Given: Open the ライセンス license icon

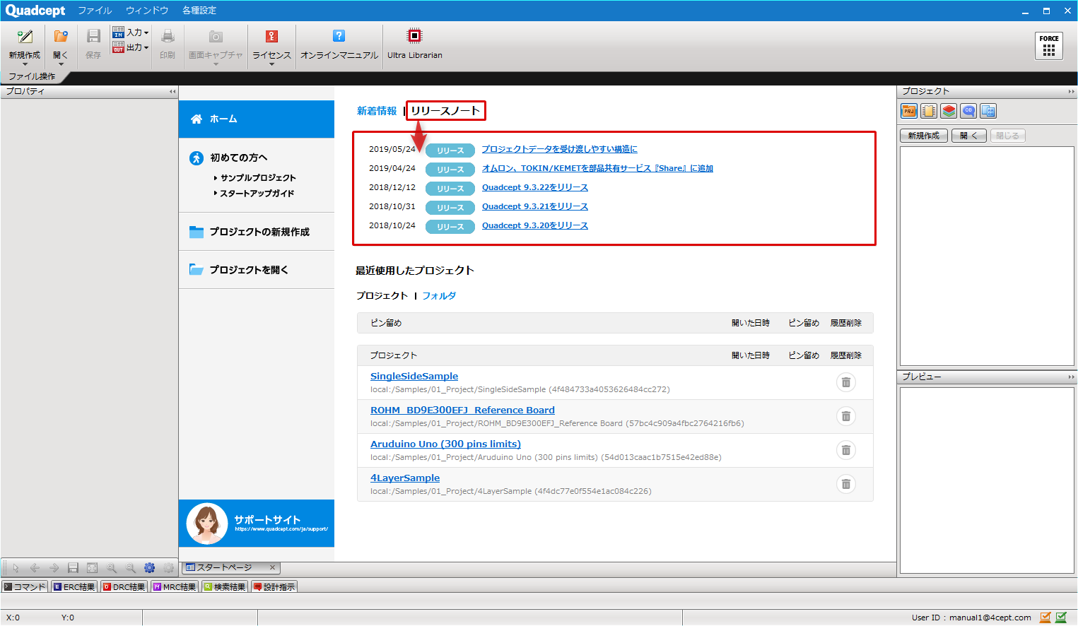Looking at the screenshot, I should pyautogui.click(x=271, y=37).
